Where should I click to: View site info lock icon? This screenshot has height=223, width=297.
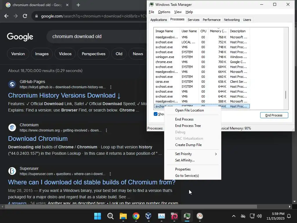pyautogui.click(x=37, y=16)
